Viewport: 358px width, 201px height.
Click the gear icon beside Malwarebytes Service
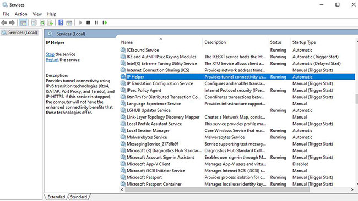pos(123,137)
